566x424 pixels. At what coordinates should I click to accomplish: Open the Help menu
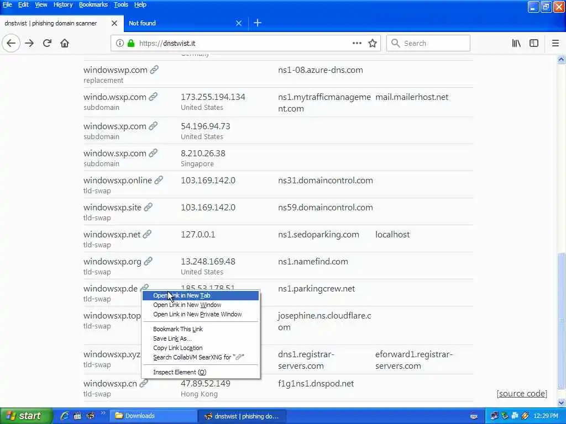tap(140, 4)
